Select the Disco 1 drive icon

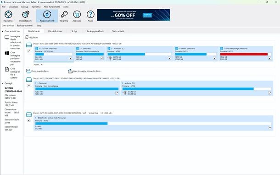pos(29,45)
